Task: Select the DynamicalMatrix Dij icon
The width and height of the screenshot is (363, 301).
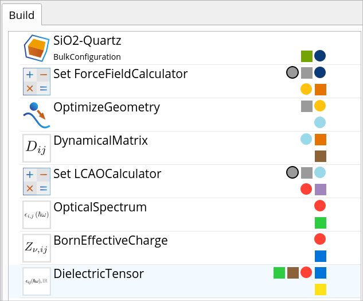Action: (37, 148)
